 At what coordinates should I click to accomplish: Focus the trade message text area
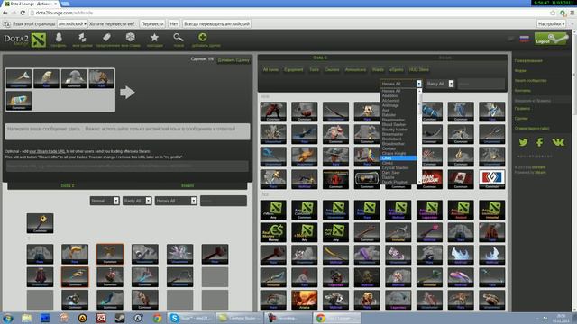pyautogui.click(x=127, y=131)
